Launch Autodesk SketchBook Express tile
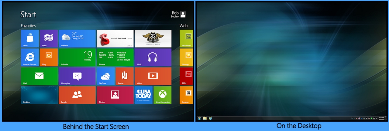 [115, 38]
